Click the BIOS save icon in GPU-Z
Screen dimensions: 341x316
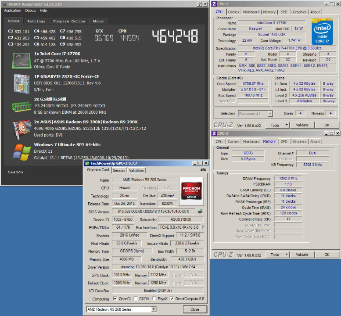point(200,211)
